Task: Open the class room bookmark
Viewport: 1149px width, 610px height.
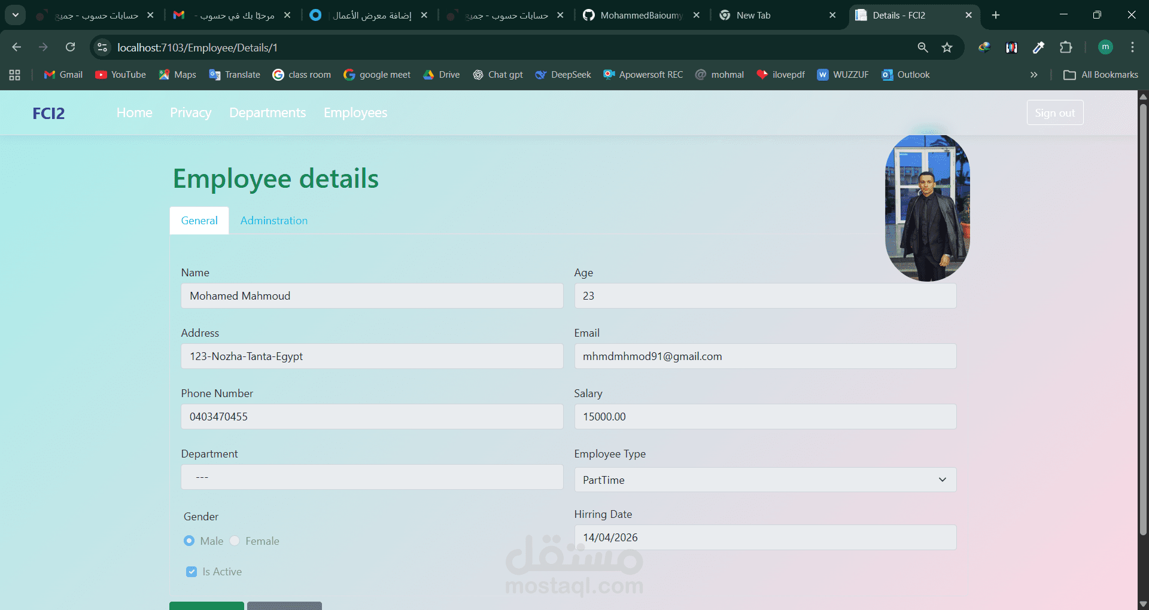Action: [302, 75]
